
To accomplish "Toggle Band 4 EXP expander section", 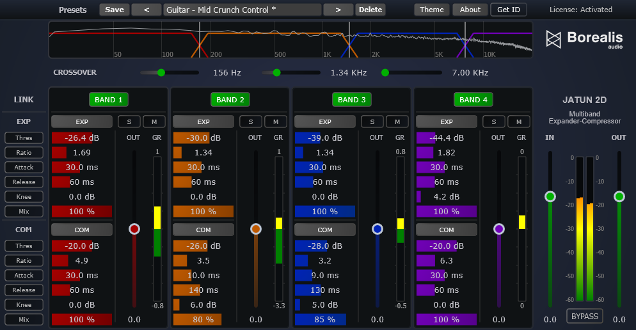I will coord(447,122).
